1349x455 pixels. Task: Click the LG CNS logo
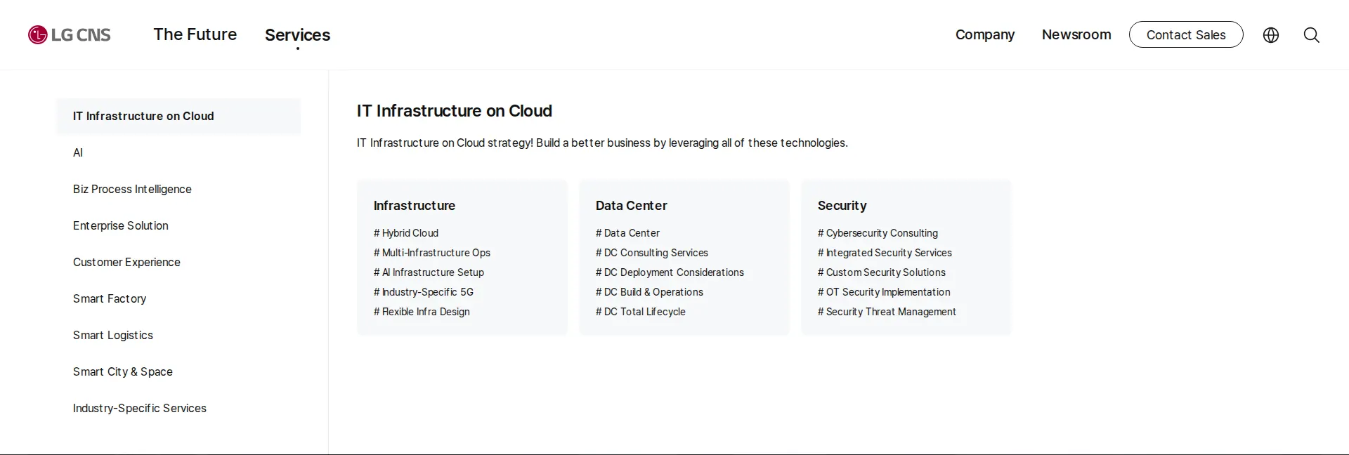click(x=70, y=34)
